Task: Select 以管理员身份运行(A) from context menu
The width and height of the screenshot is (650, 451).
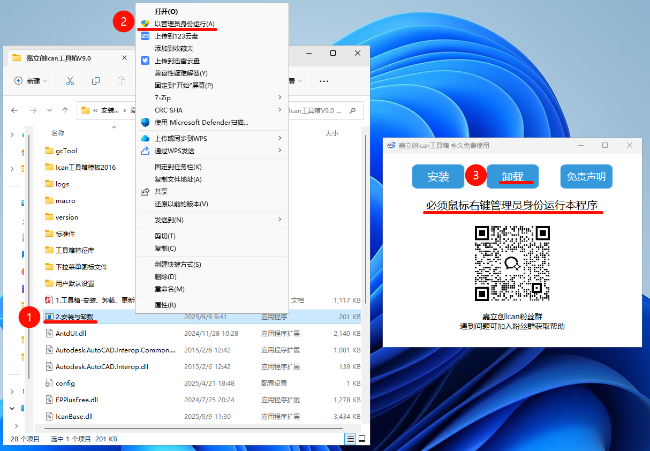Action: coord(184,24)
